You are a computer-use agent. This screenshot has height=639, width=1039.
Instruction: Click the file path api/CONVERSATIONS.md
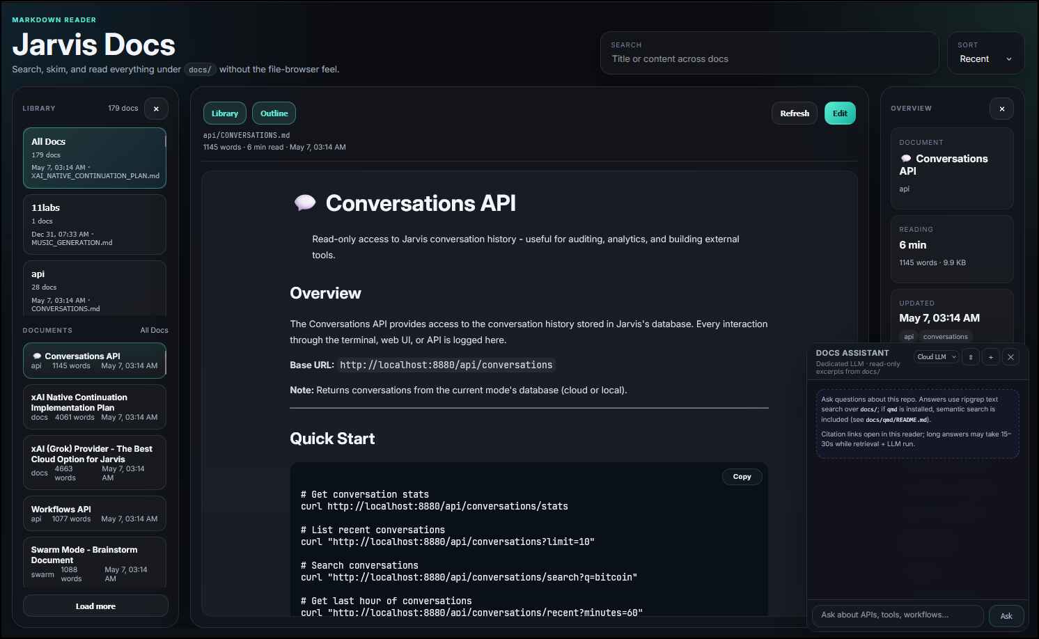[x=247, y=135]
